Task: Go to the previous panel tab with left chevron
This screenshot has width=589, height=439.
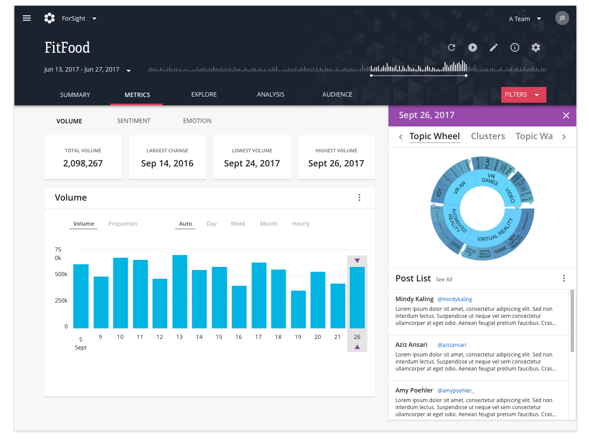Action: tap(401, 137)
